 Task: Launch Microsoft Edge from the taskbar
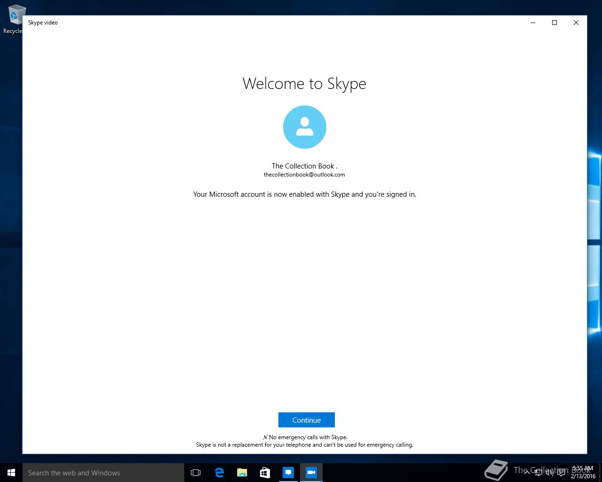[x=219, y=473]
